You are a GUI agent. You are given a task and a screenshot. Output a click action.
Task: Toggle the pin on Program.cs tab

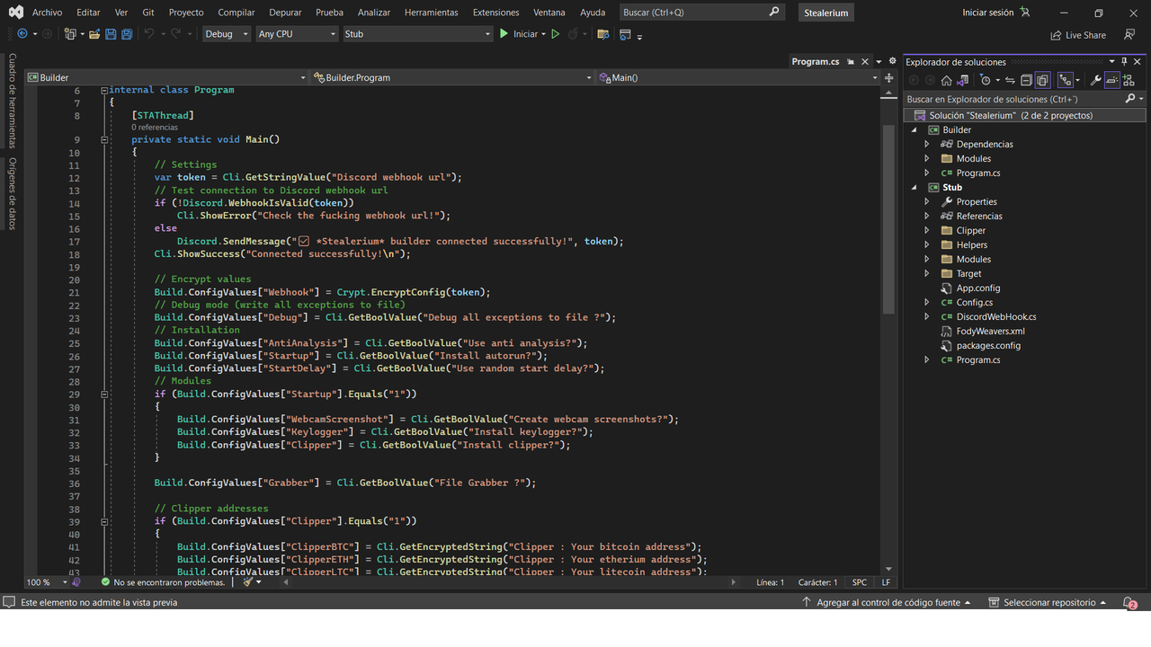tap(851, 62)
